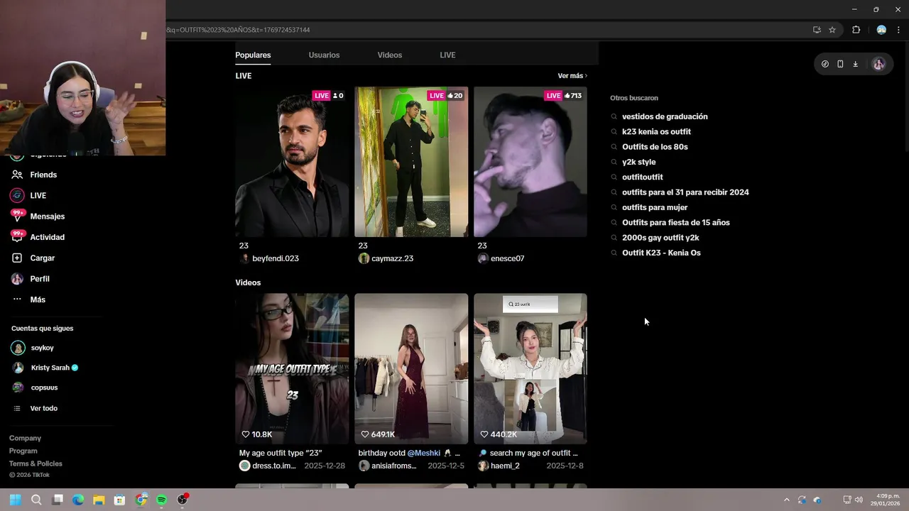Open beyfendi.023 live stream thumbnail

[x=292, y=162]
